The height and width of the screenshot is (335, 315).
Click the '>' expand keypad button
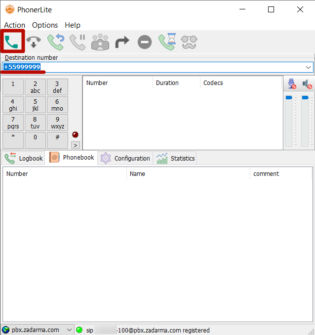point(76,145)
